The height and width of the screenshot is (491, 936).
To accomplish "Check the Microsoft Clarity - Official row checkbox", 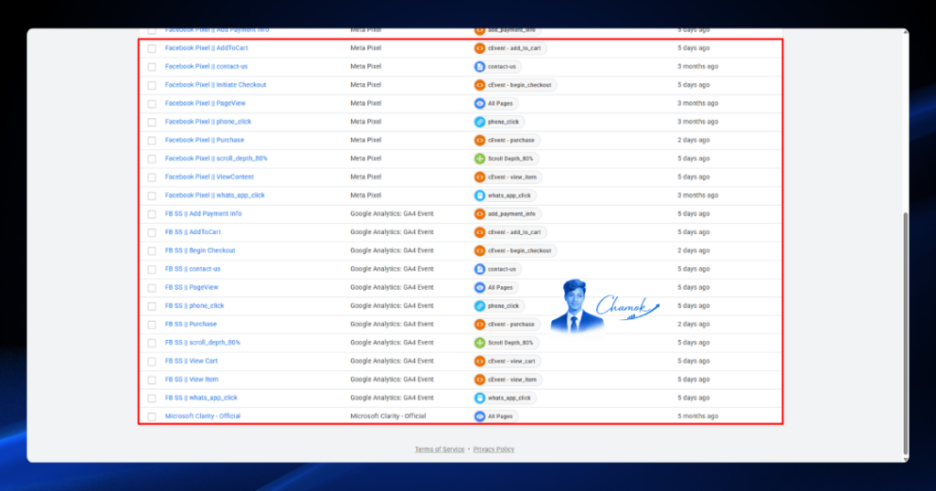I will coord(152,416).
